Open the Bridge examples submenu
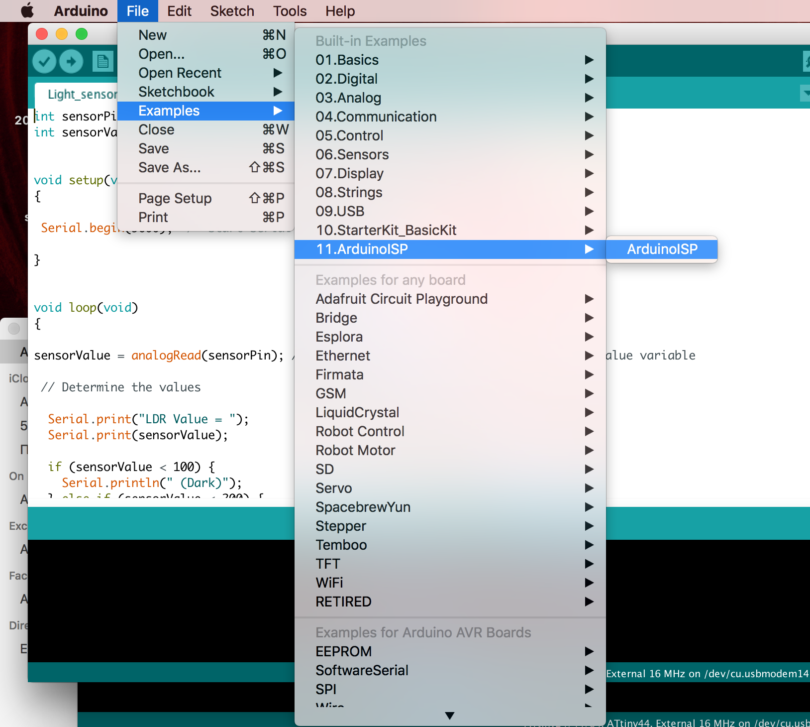This screenshot has height=727, width=810. [450, 318]
